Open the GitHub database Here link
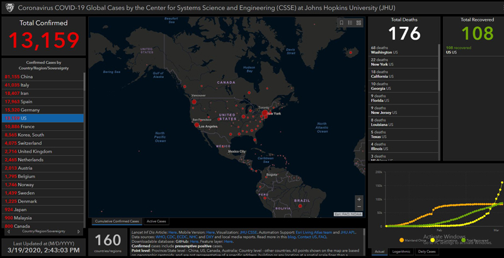This screenshot has width=504, height=258. click(x=194, y=241)
